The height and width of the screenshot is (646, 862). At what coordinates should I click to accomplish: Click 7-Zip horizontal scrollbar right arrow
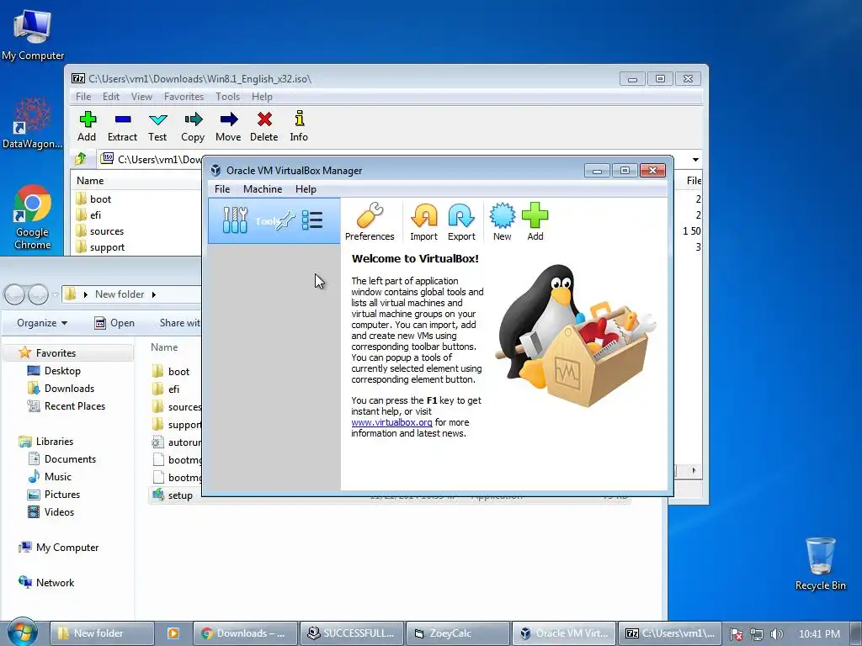click(x=694, y=470)
